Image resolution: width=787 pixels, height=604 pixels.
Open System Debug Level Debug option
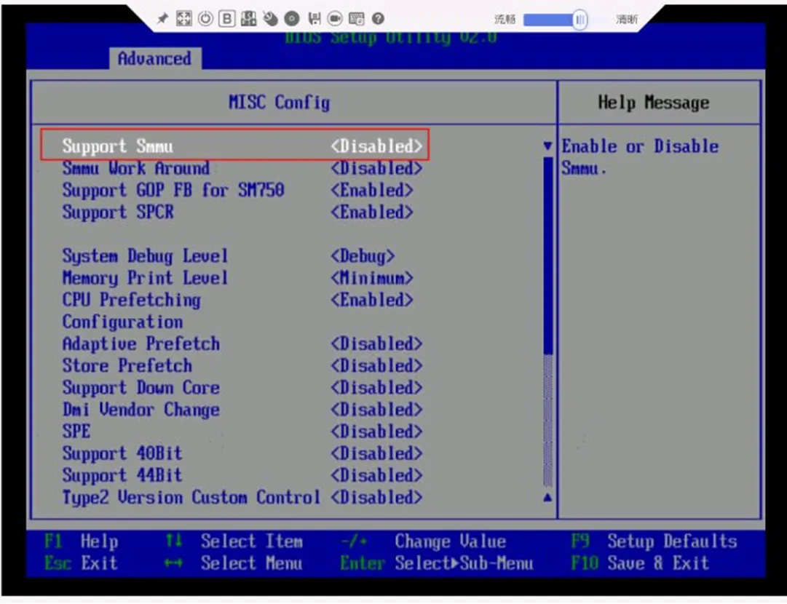(363, 256)
